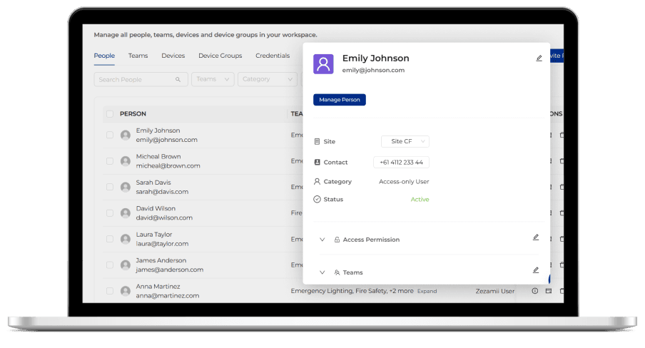Screen dimensions: 645x348
Task: Click the Emily Johnson heading in panel
Action: point(375,58)
